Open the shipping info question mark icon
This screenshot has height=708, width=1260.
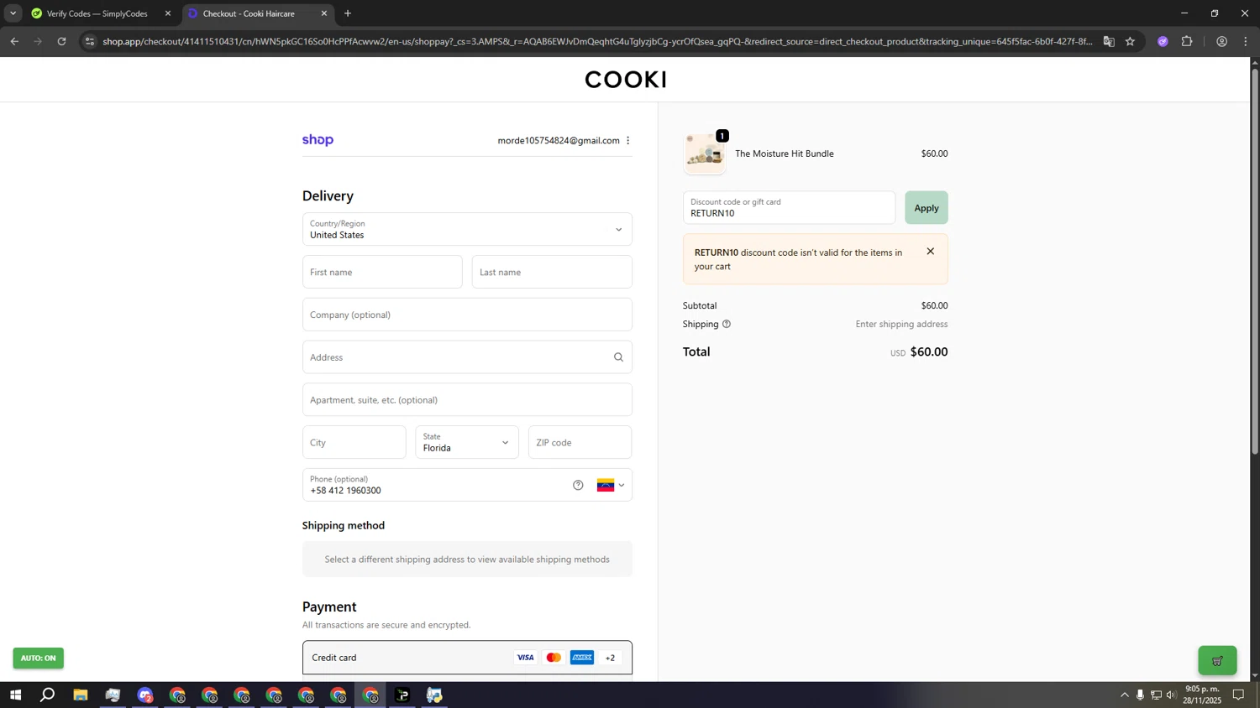pos(727,324)
